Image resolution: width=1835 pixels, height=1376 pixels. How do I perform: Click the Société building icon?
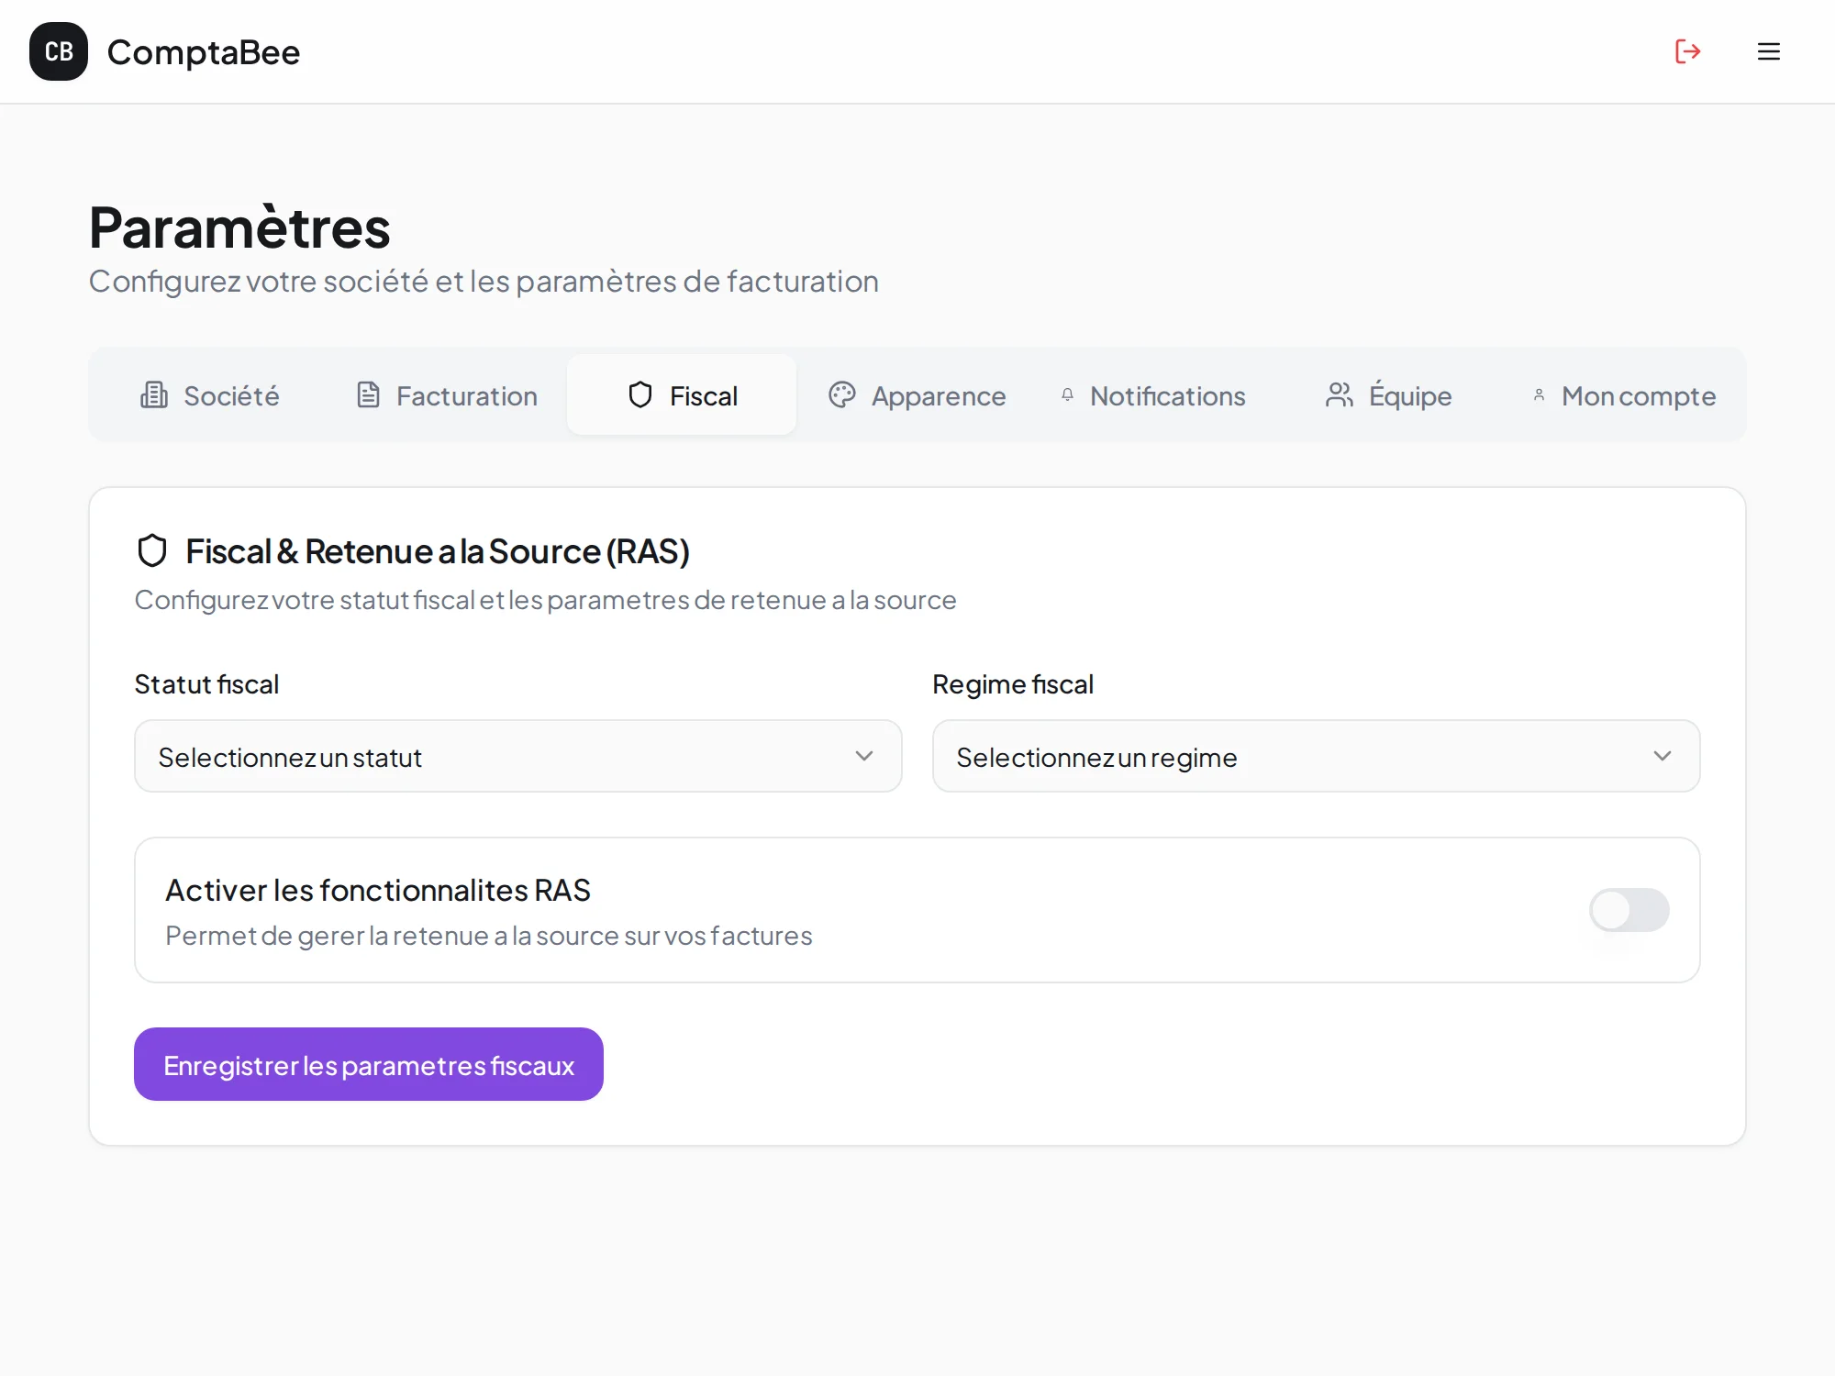click(153, 395)
